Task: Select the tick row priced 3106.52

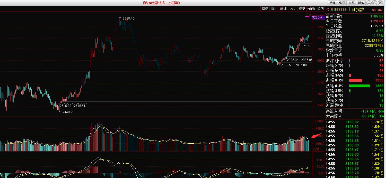Action: coord(355,127)
